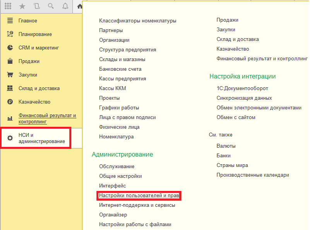
Task: Open Казначейство section in left sidebar
Action: click(x=34, y=102)
